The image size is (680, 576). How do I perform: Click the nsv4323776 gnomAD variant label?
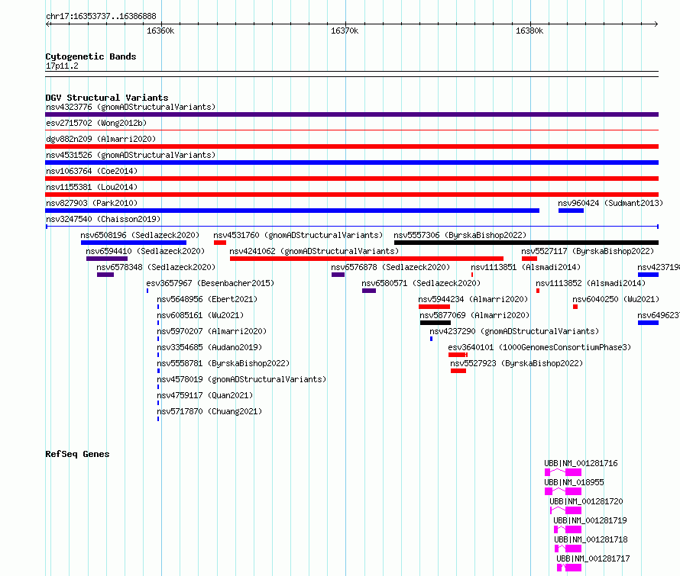point(131,107)
